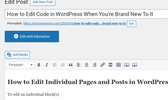Screen dimensions: 168x100
Task: Edit the permalink slug
Action: (131, 24)
